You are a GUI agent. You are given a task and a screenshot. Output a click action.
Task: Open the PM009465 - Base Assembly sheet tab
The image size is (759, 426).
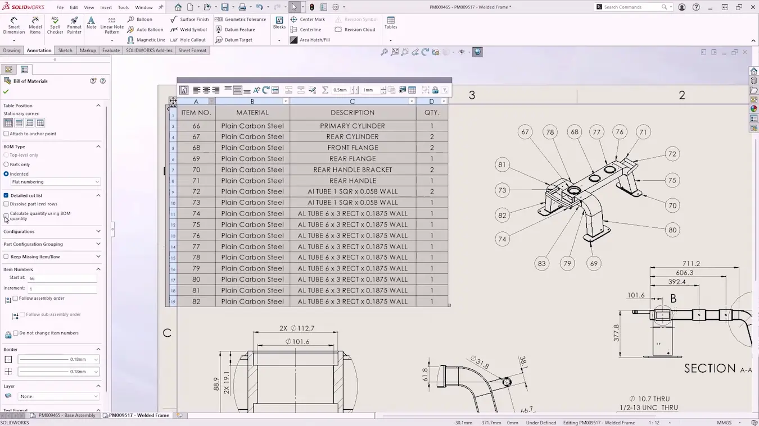click(66, 415)
